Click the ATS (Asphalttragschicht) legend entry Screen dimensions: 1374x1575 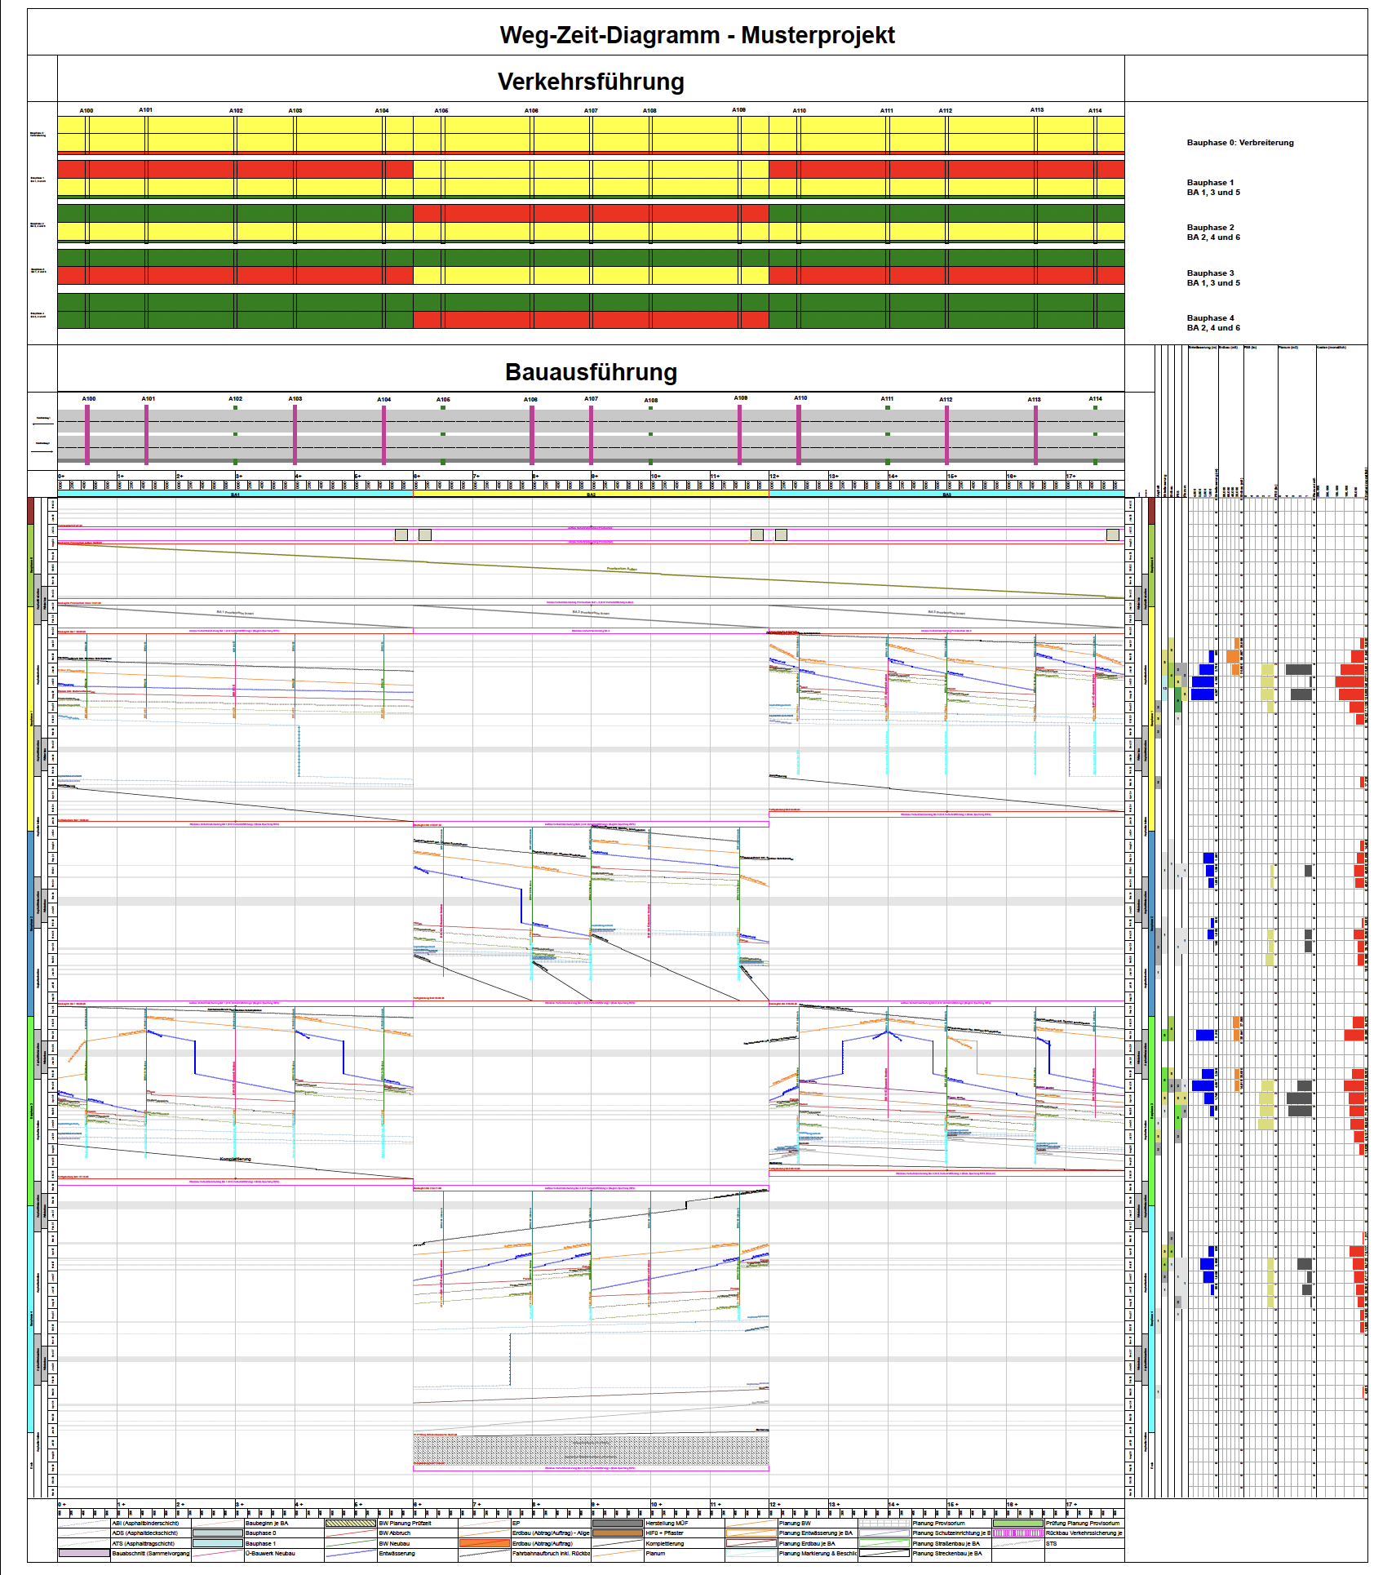coord(144,1544)
